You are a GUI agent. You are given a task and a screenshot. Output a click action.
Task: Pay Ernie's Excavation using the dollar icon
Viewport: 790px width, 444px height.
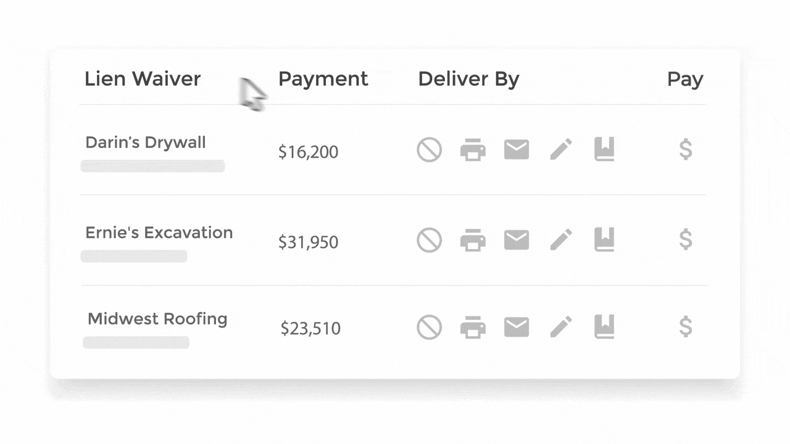[685, 239]
